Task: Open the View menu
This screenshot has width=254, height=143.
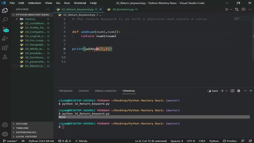Action: tap(48, 3)
